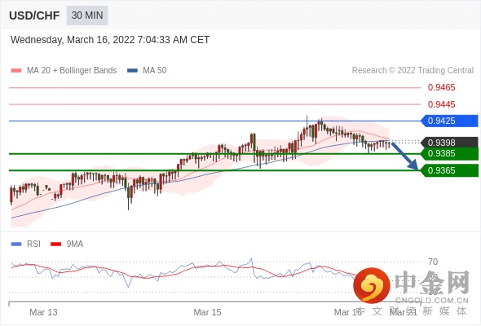Select the 0.9425 blue pivot label

pyautogui.click(x=449, y=121)
